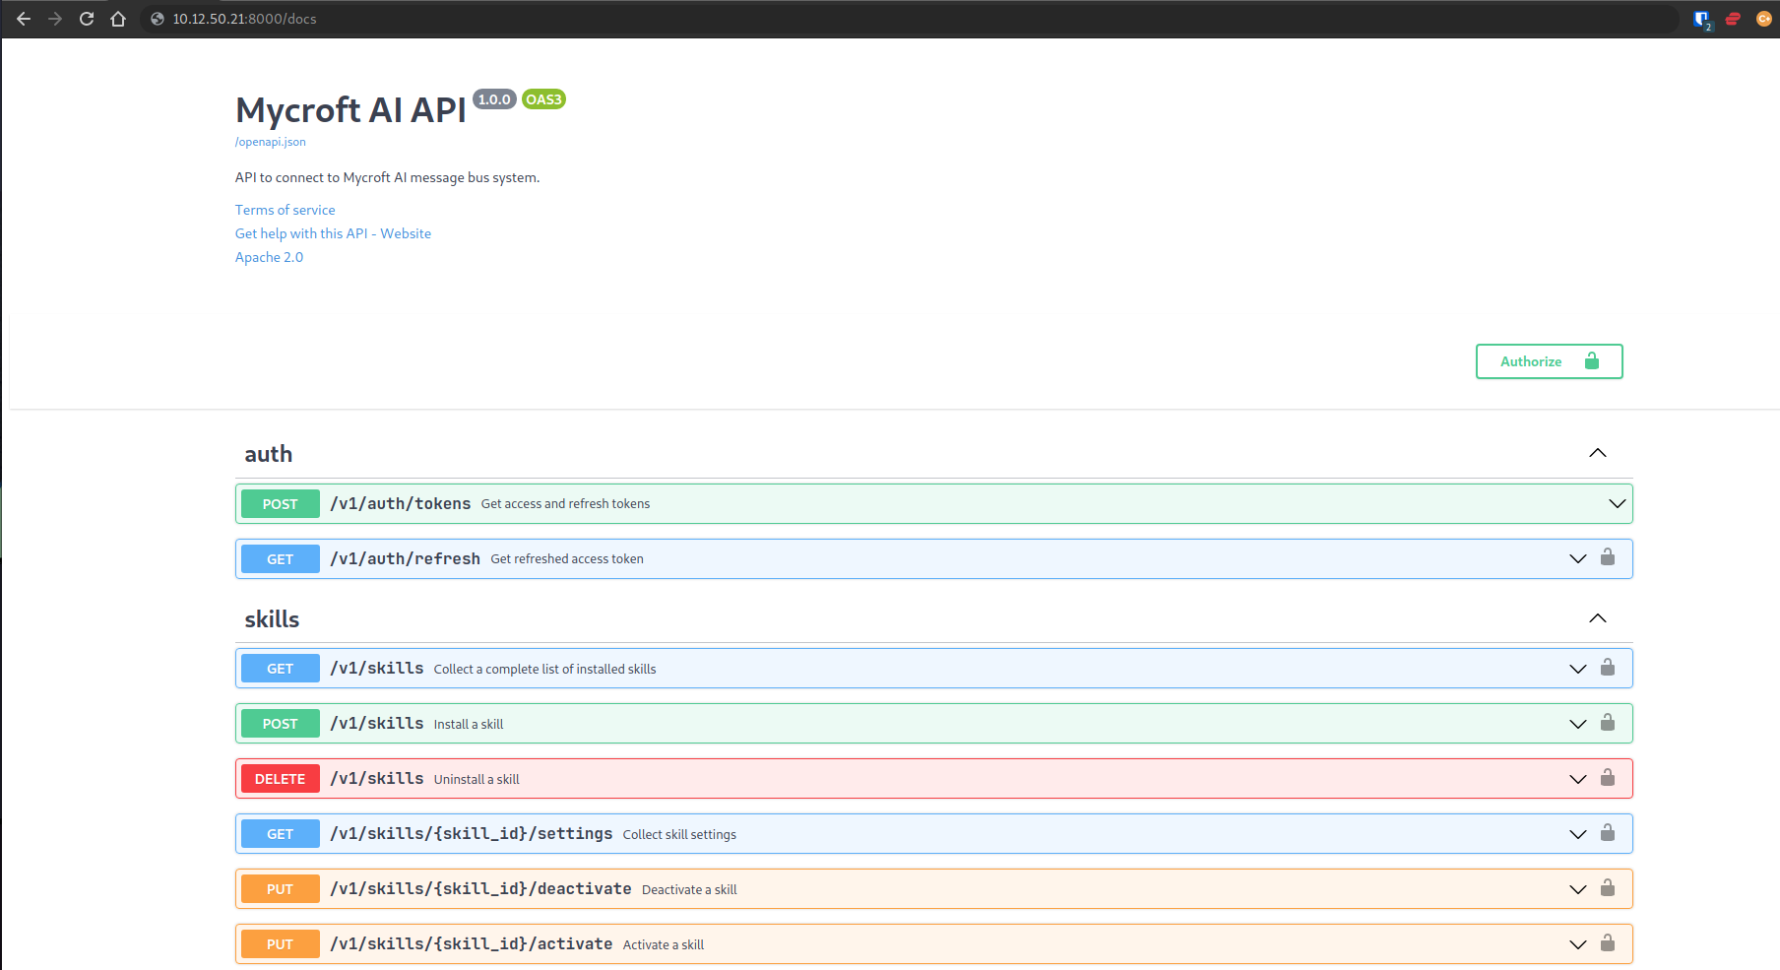The image size is (1780, 970).
Task: Expand deactivate skill endpoint chevron
Action: [1578, 889]
